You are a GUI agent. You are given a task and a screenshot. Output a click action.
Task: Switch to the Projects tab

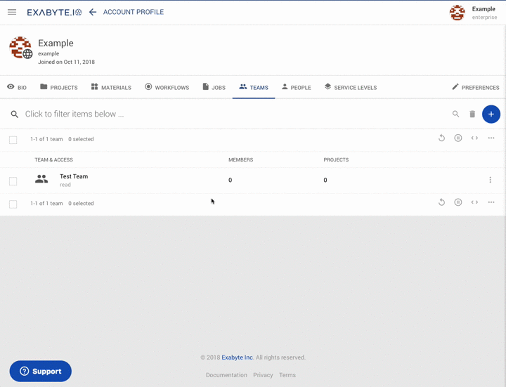click(59, 87)
